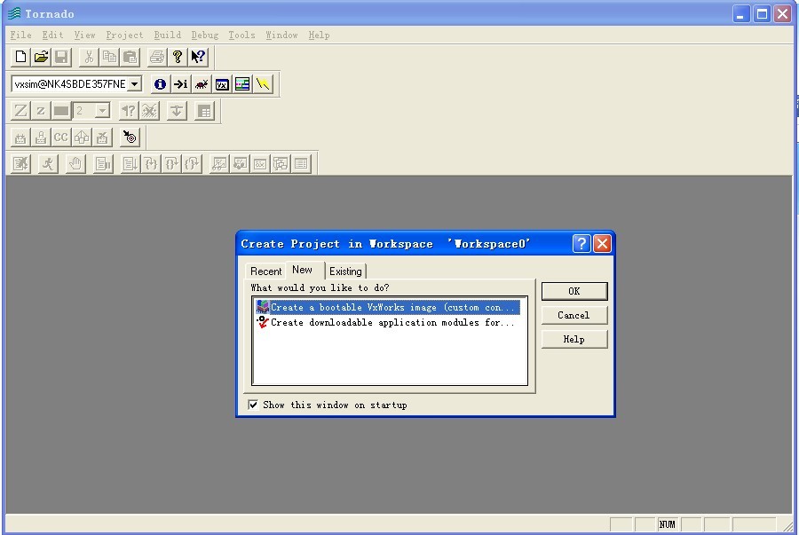Viewport: 799px width, 535px height.
Task: Click the down-arrow-over-bar toolbar icon
Action: pyautogui.click(x=177, y=111)
